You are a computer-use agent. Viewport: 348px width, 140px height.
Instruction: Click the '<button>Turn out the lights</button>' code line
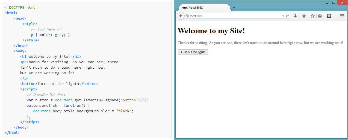click(59, 84)
